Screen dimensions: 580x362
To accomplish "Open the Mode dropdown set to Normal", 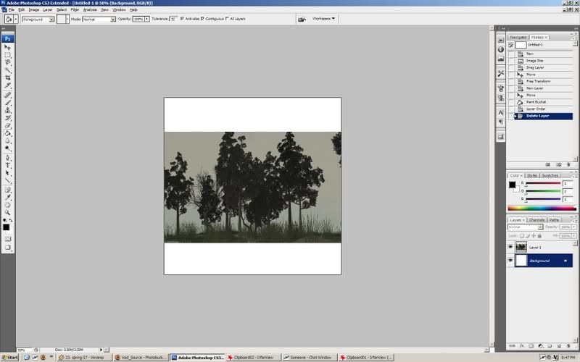I will click(x=99, y=19).
